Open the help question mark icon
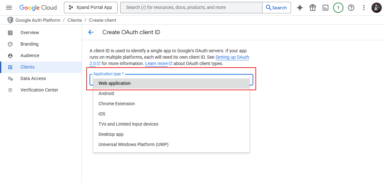The width and height of the screenshot is (384, 183). [x=351, y=8]
